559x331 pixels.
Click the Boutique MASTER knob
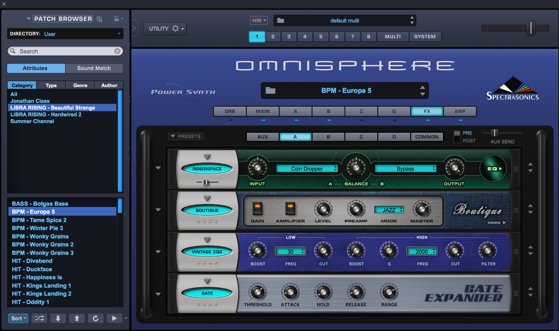pos(422,209)
